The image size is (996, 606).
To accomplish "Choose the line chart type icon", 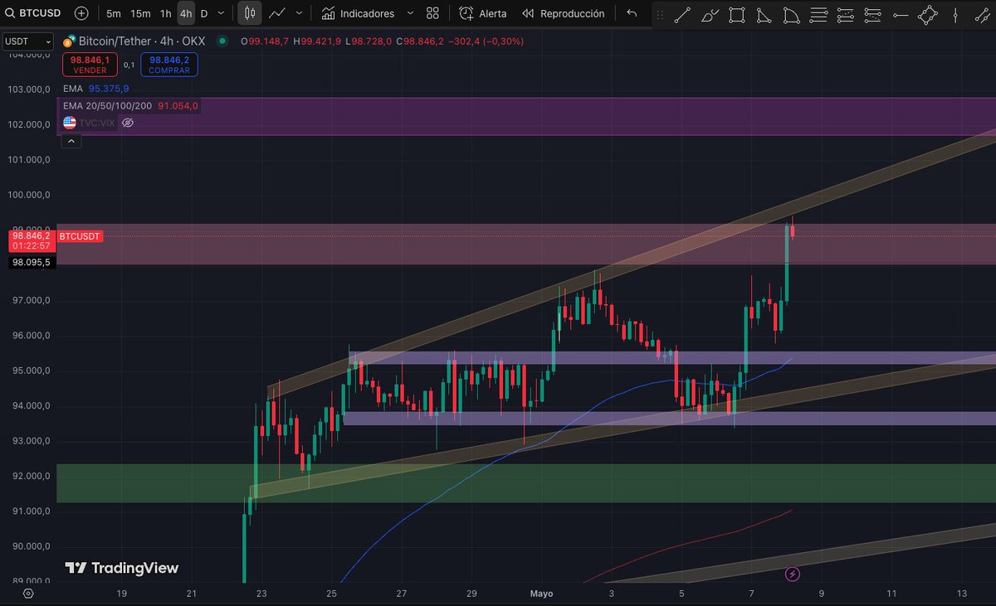I will point(278,13).
